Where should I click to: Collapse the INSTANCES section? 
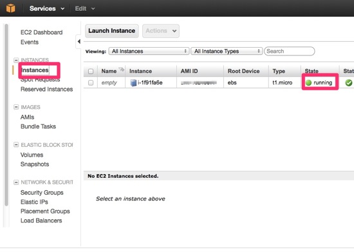(16, 60)
